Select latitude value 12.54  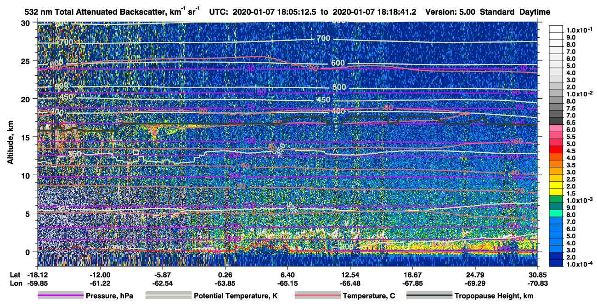point(350,274)
